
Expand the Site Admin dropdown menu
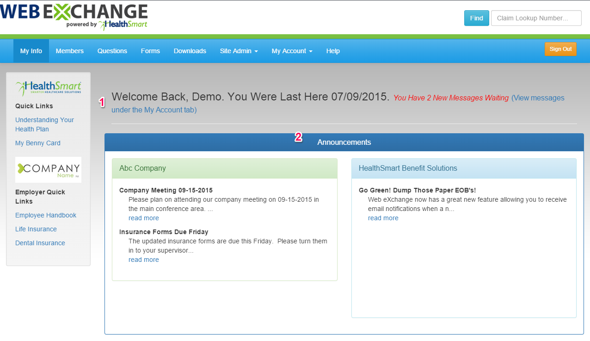[239, 51]
